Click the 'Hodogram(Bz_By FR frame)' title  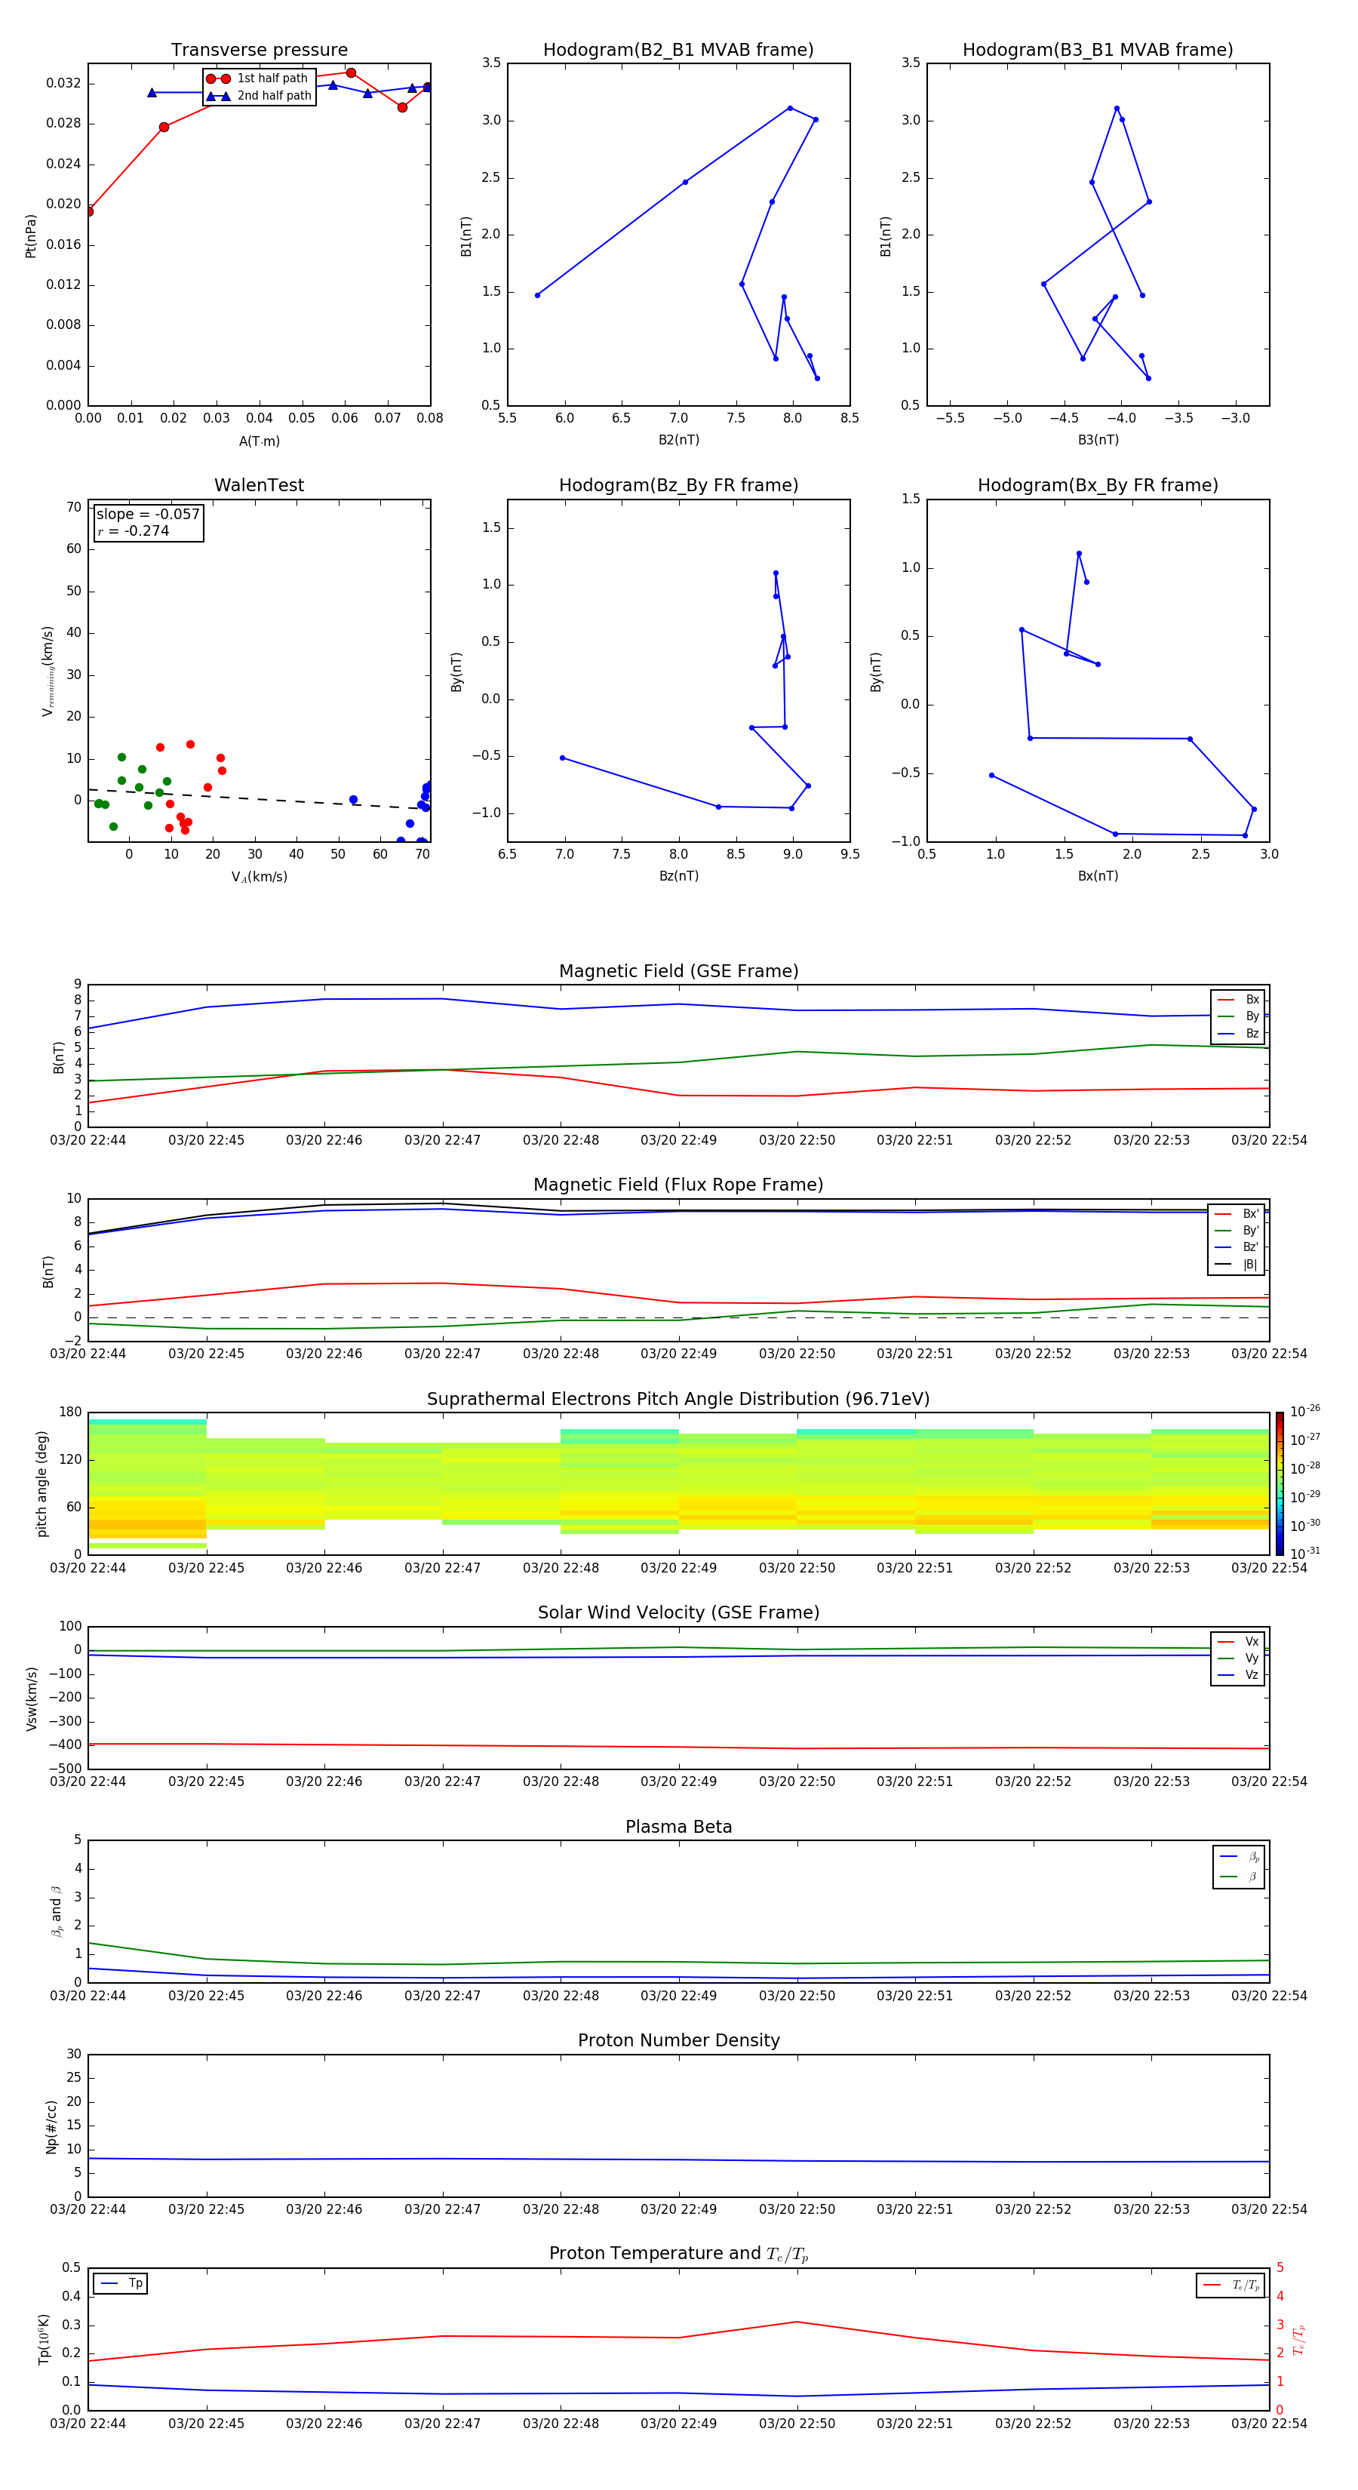coord(678,485)
